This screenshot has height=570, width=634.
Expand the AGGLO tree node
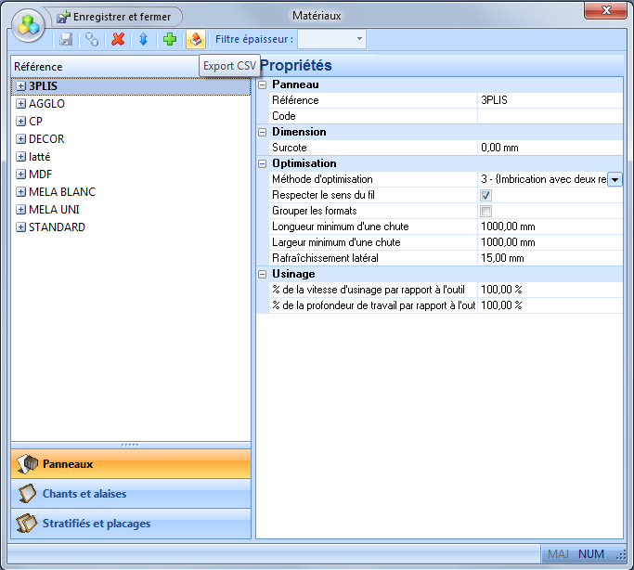pyautogui.click(x=20, y=104)
